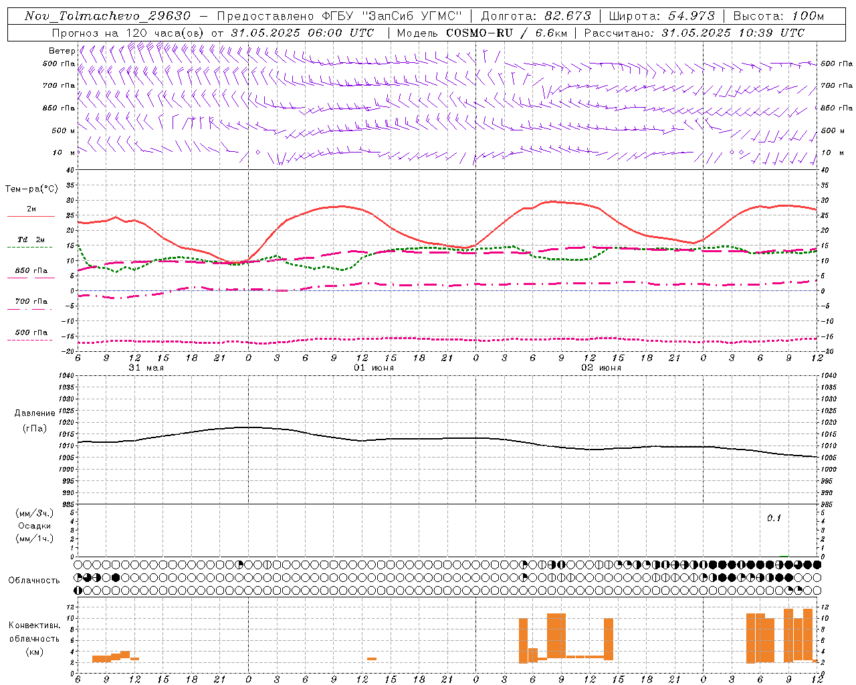Click the calculation time Рассчитано: 31.05.2025 10:39 UTC

point(694,33)
